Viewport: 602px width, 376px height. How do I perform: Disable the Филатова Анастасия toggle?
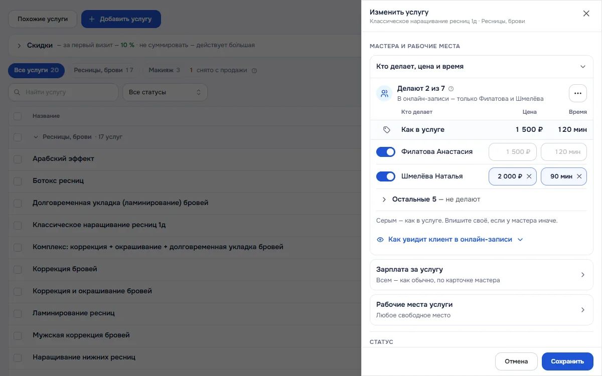pyautogui.click(x=386, y=152)
